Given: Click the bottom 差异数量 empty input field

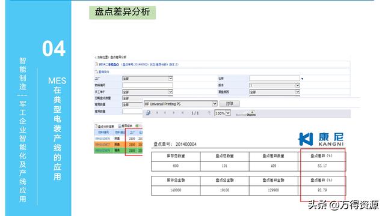Looking at the screenshot, I should [x=132, y=111].
